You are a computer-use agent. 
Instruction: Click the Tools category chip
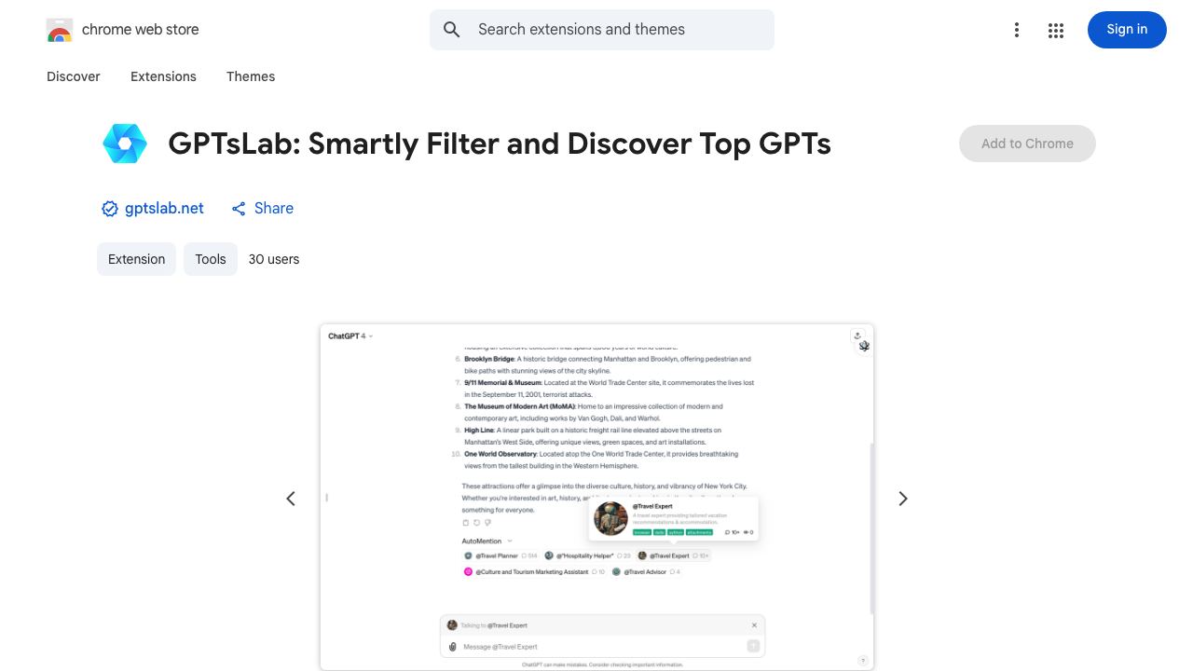(211, 259)
